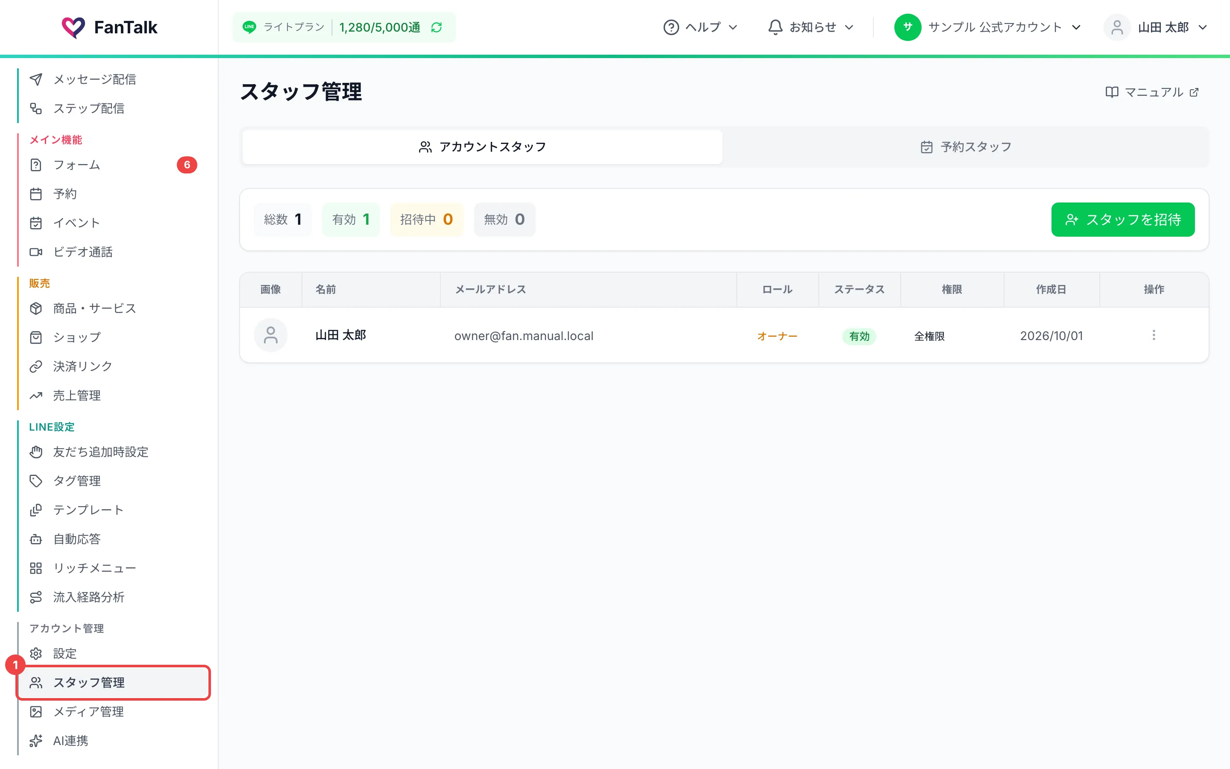Image resolution: width=1230 pixels, height=769 pixels.
Task: Open the サンプル 公式アカウント account switcher
Action: tap(987, 27)
